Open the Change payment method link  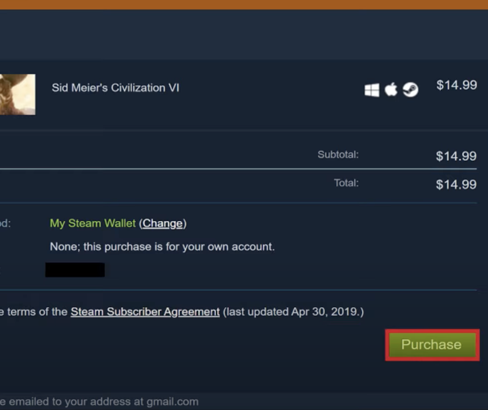[x=162, y=223]
